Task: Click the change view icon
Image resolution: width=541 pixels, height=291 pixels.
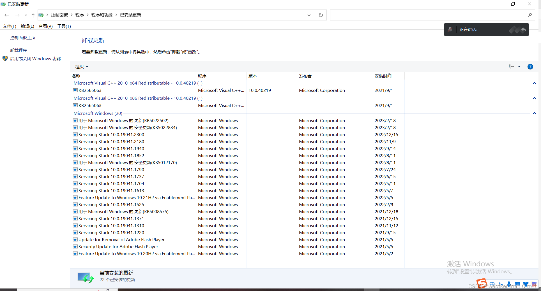Action: pos(511,67)
